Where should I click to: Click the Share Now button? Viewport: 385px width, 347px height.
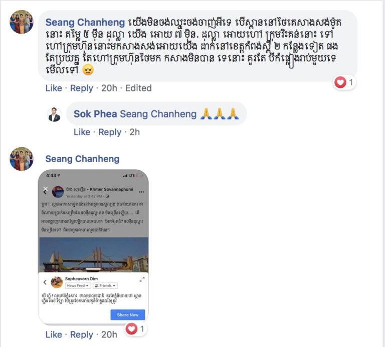click(128, 315)
